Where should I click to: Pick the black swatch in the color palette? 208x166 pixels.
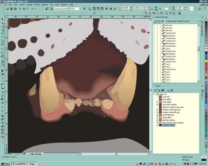[206, 22]
